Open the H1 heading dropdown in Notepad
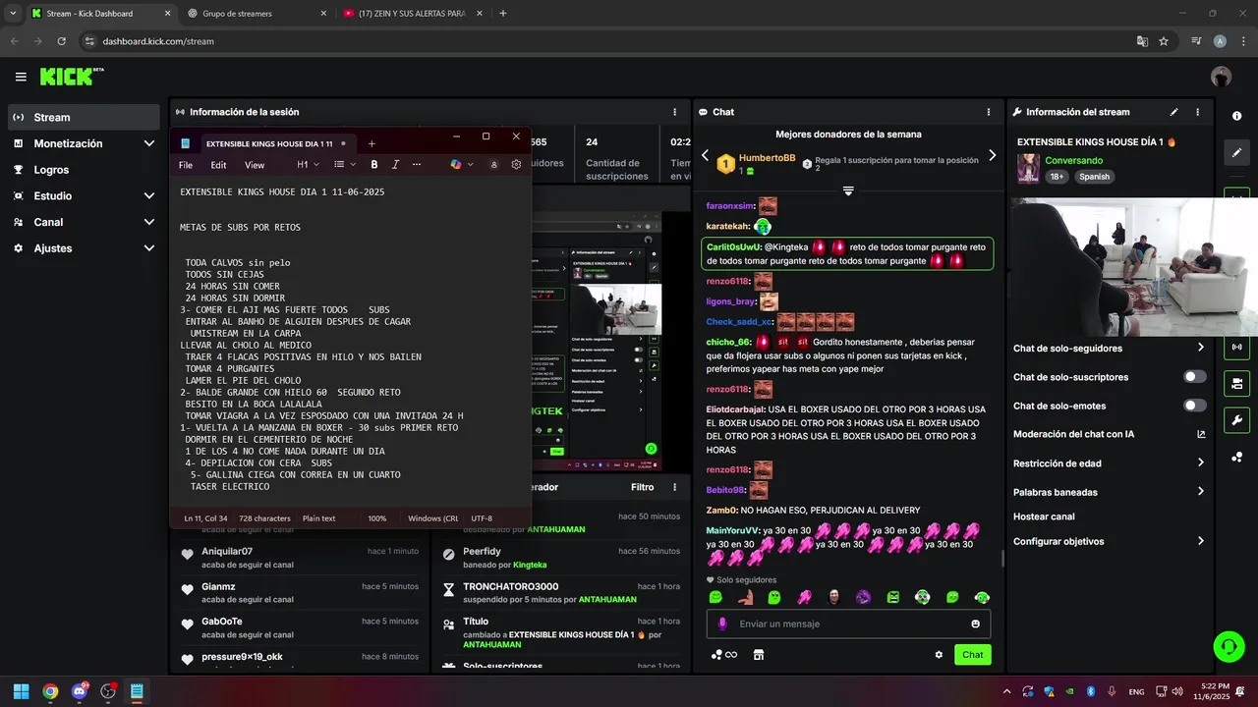Viewport: 1258px width, 707px height. point(308,165)
